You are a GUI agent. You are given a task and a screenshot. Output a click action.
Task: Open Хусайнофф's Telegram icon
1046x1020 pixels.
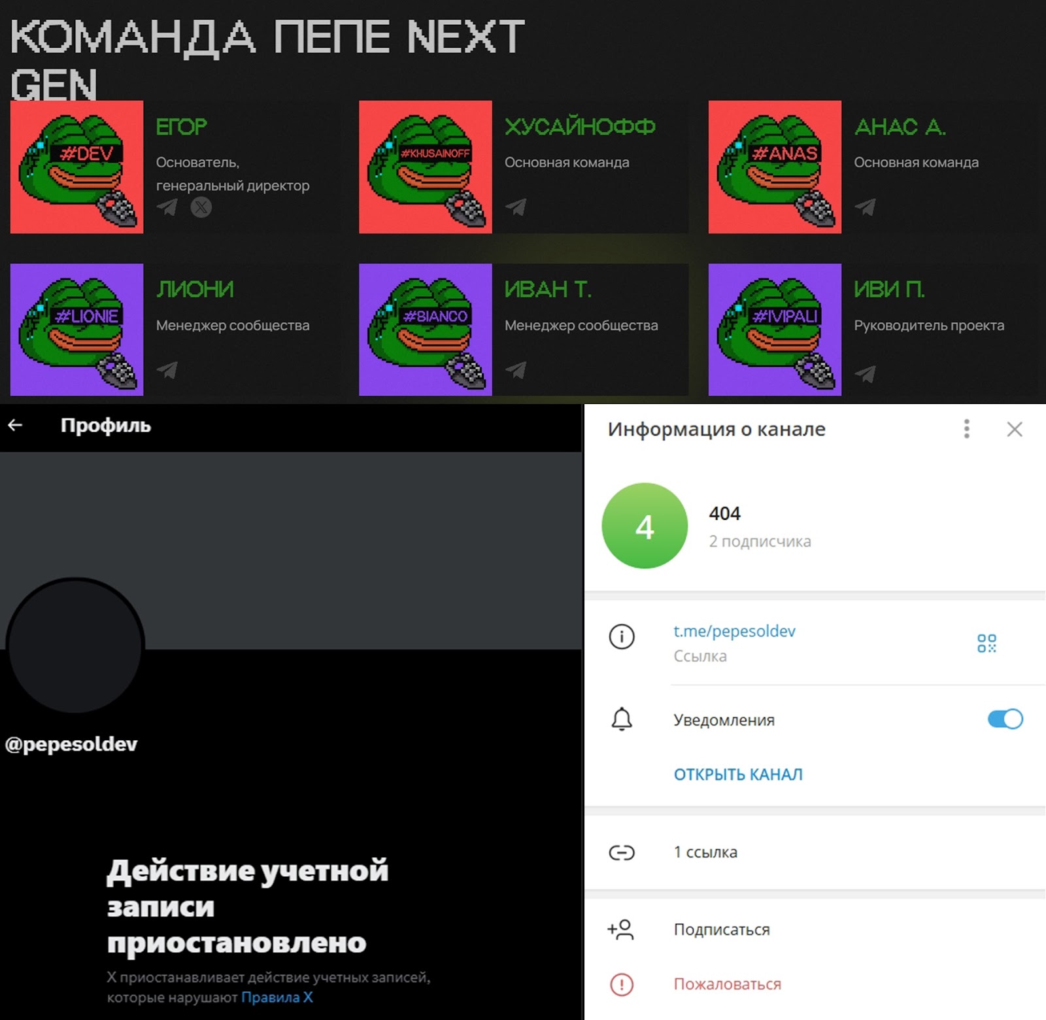pos(516,207)
